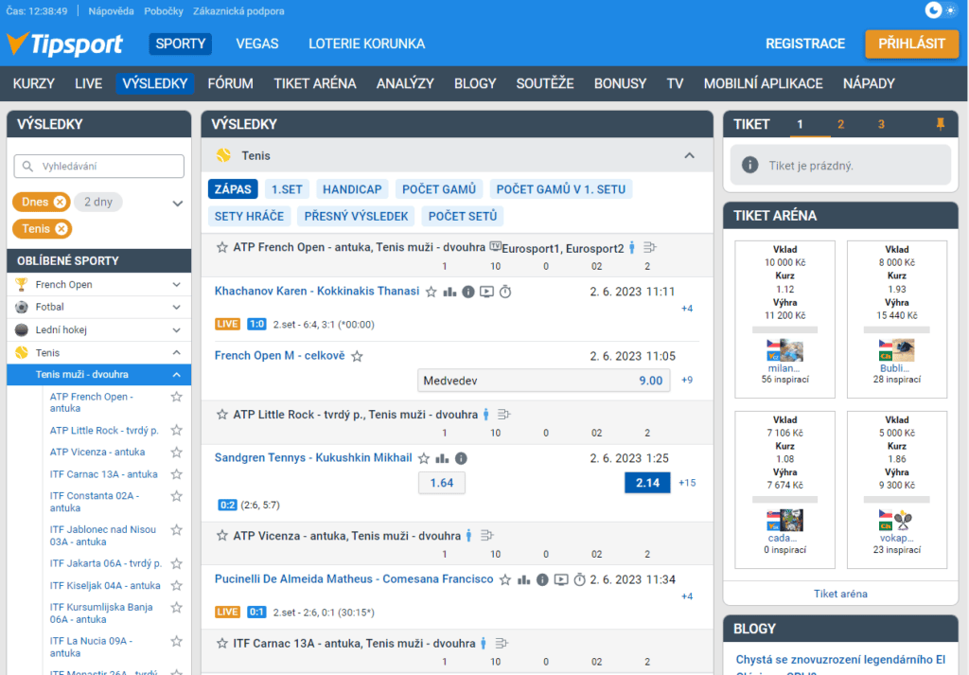
Task: Open statistics for Sandgren - Kukushkin
Action: pyautogui.click(x=443, y=458)
